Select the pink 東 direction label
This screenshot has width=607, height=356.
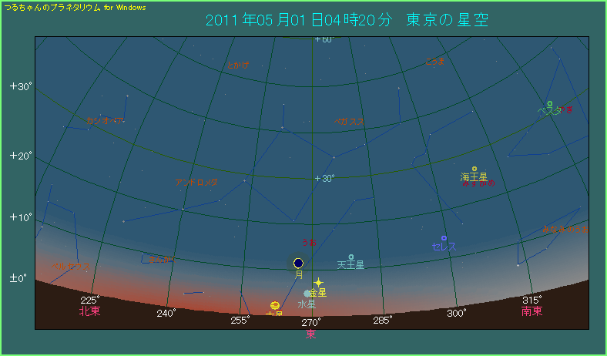310,334
